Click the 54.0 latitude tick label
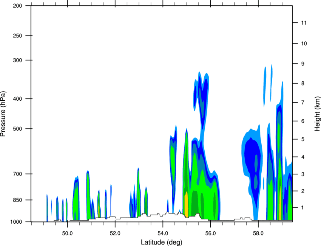 coord(163,233)
